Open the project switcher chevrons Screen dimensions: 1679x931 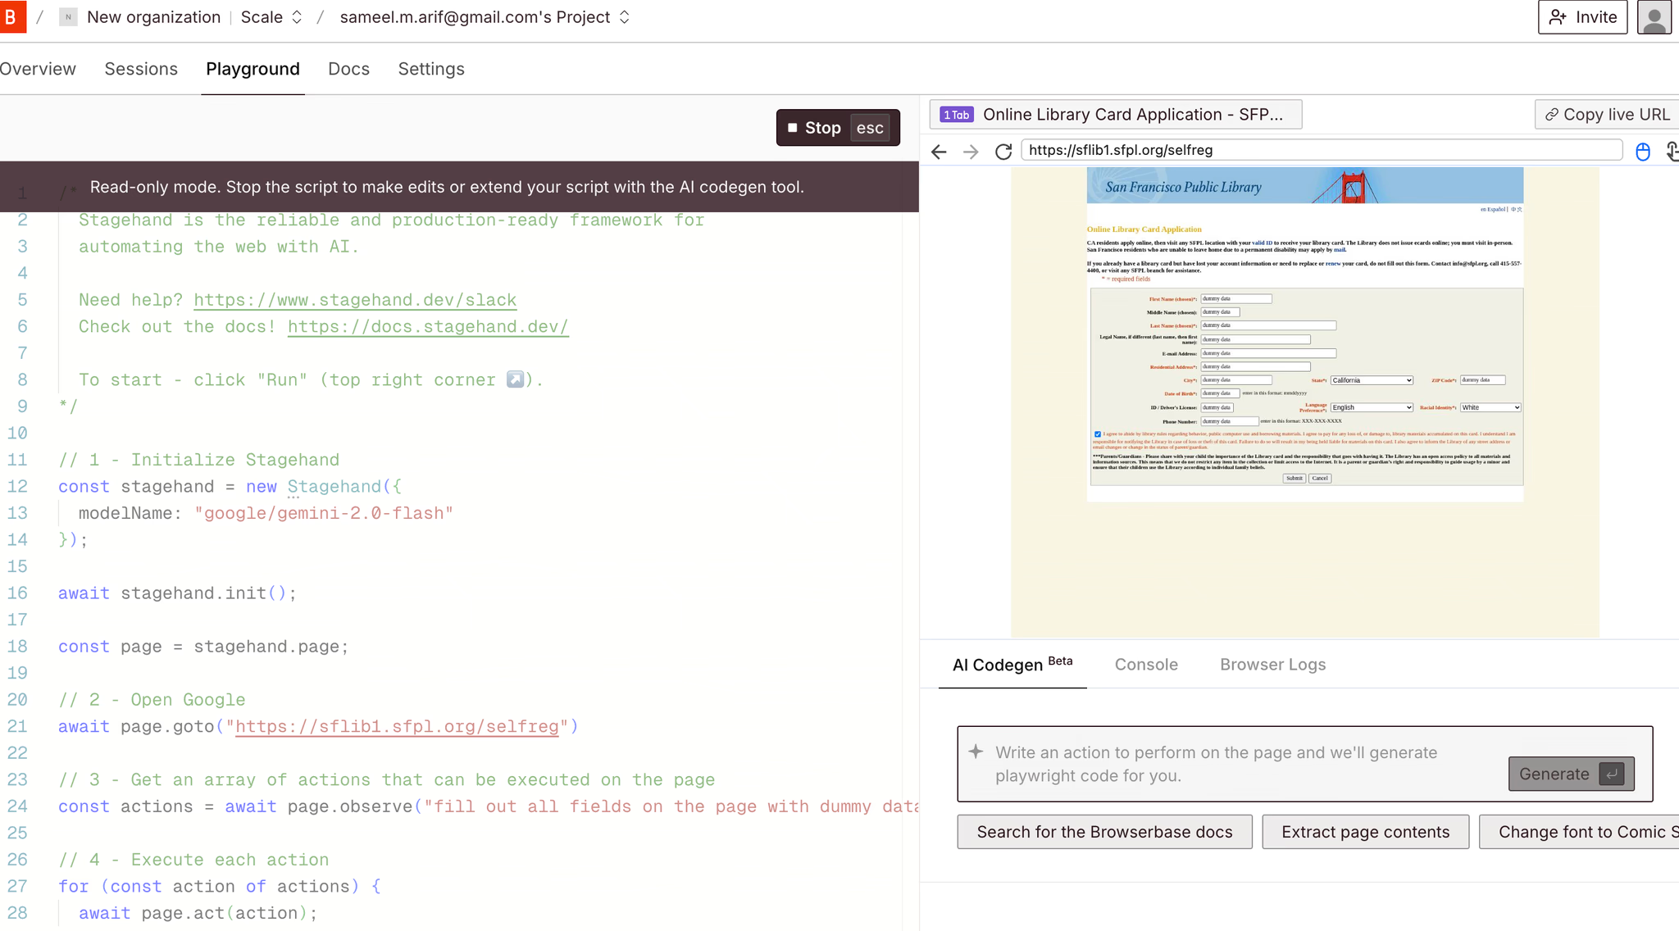(625, 17)
